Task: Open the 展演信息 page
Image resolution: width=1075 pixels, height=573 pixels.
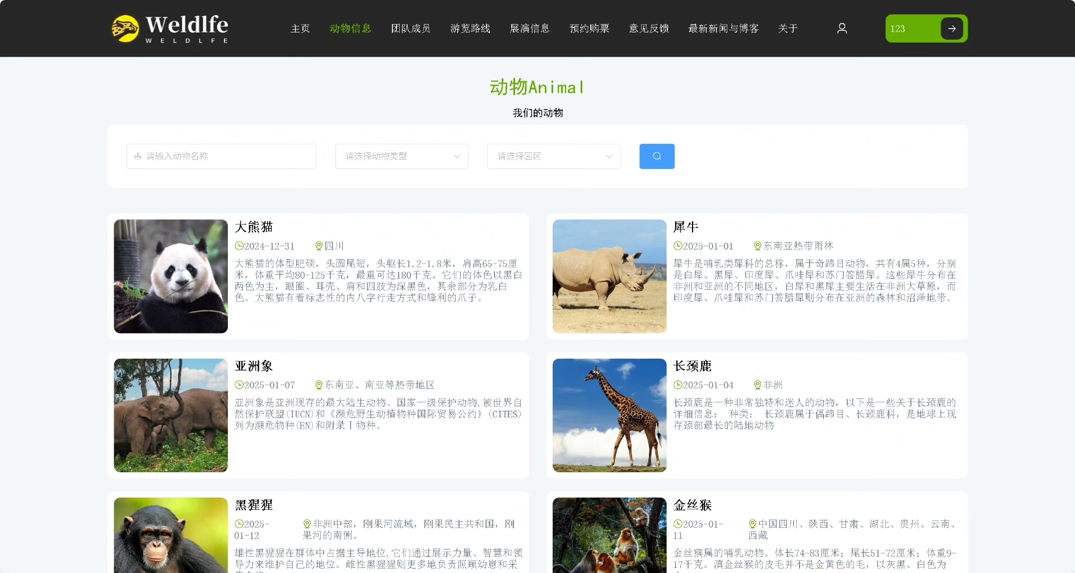Action: (530, 29)
